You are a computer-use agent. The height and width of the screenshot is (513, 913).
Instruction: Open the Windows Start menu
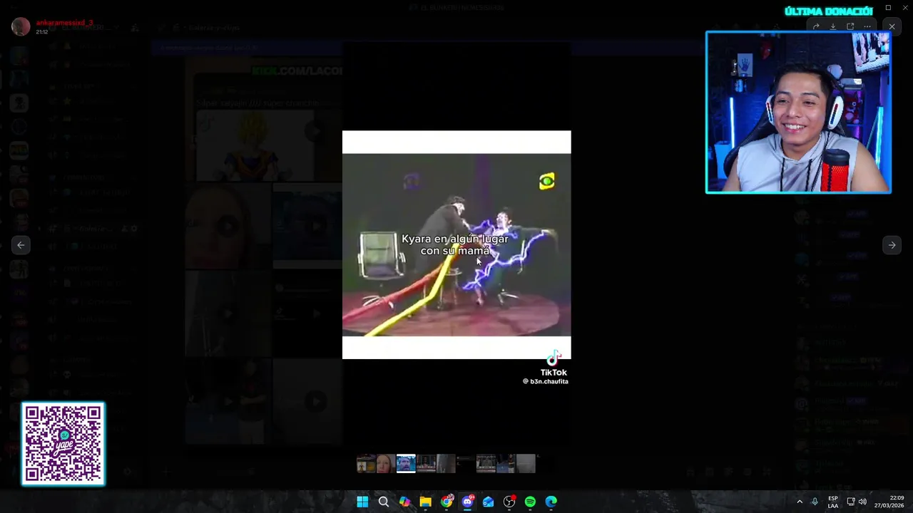(x=362, y=502)
